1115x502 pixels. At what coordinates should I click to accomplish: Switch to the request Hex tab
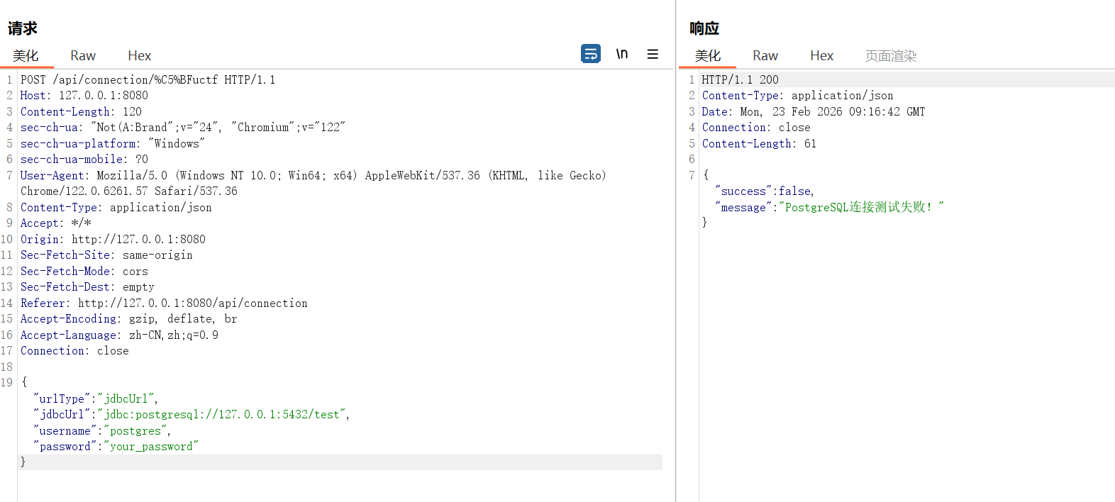(139, 56)
